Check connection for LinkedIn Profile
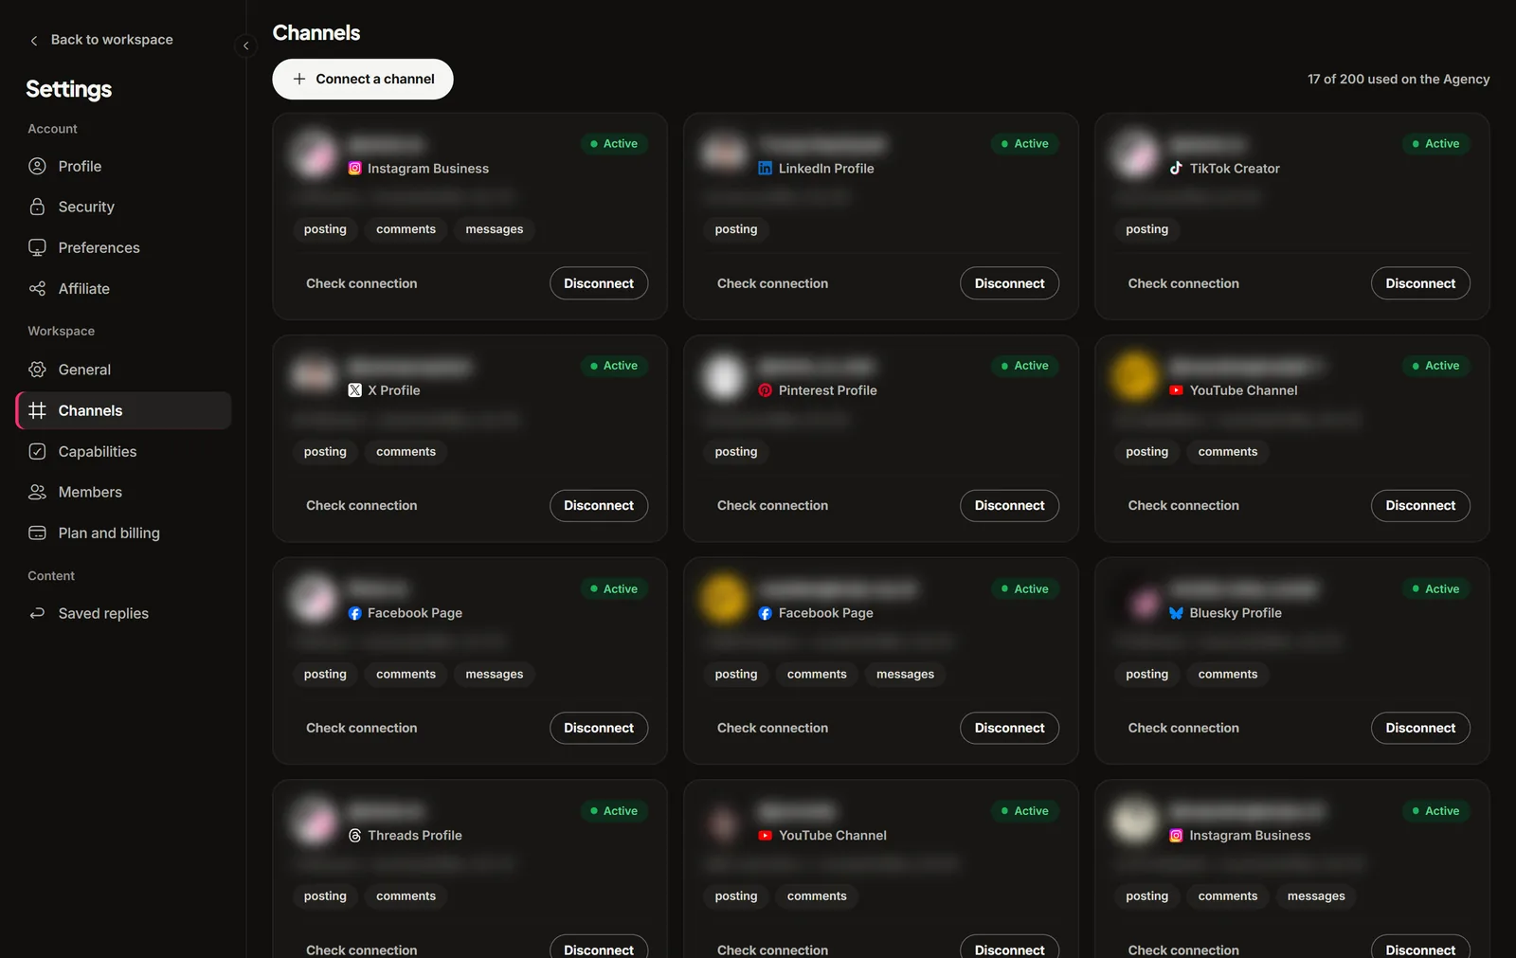Image resolution: width=1516 pixels, height=958 pixels. click(772, 283)
